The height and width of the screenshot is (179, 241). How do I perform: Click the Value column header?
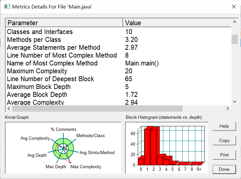(x=177, y=23)
